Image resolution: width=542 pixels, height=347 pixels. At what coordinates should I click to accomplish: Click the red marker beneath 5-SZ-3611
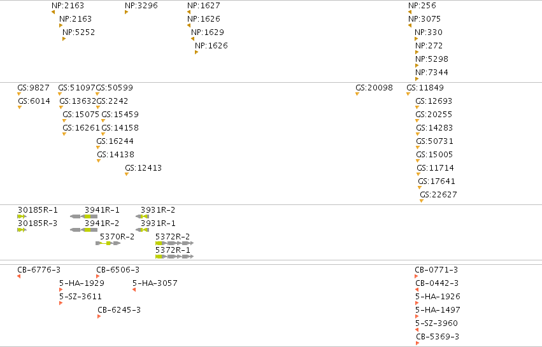[x=61, y=303]
